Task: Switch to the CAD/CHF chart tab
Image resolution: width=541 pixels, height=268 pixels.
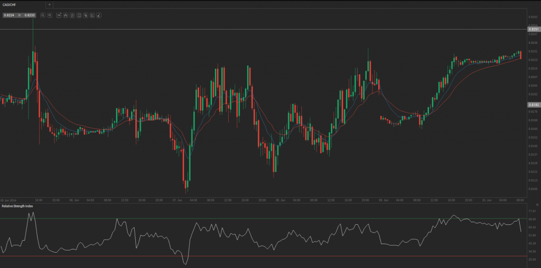Action: [x=12, y=4]
